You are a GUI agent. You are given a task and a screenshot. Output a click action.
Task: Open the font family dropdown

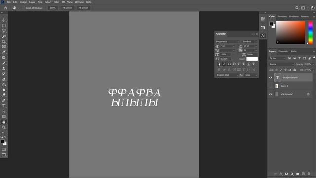coord(228,42)
